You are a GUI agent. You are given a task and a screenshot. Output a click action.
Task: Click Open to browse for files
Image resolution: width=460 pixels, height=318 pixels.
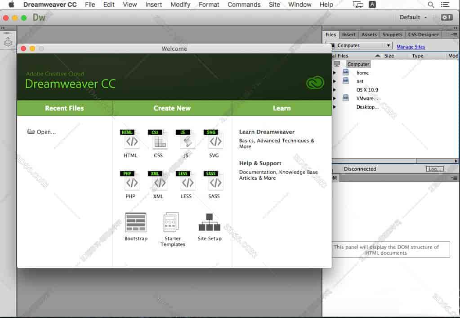tap(41, 132)
